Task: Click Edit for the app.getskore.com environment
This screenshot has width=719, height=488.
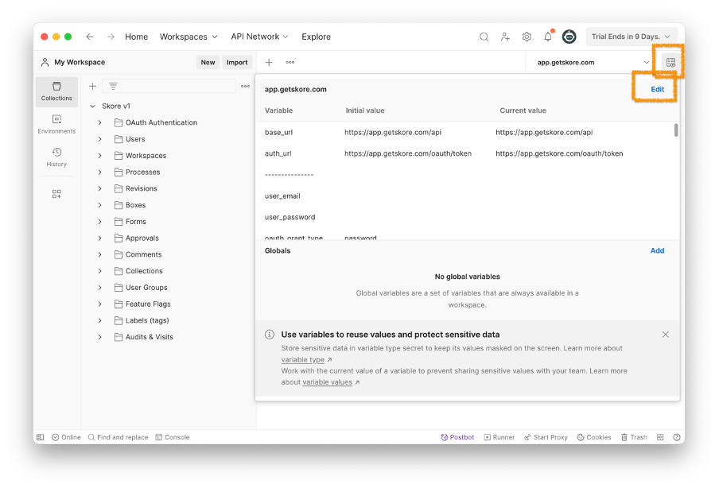Action: 657,89
